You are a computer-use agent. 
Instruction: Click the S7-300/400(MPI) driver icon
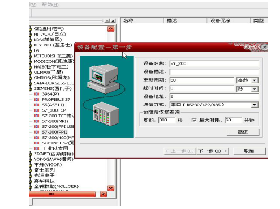tap(36, 138)
